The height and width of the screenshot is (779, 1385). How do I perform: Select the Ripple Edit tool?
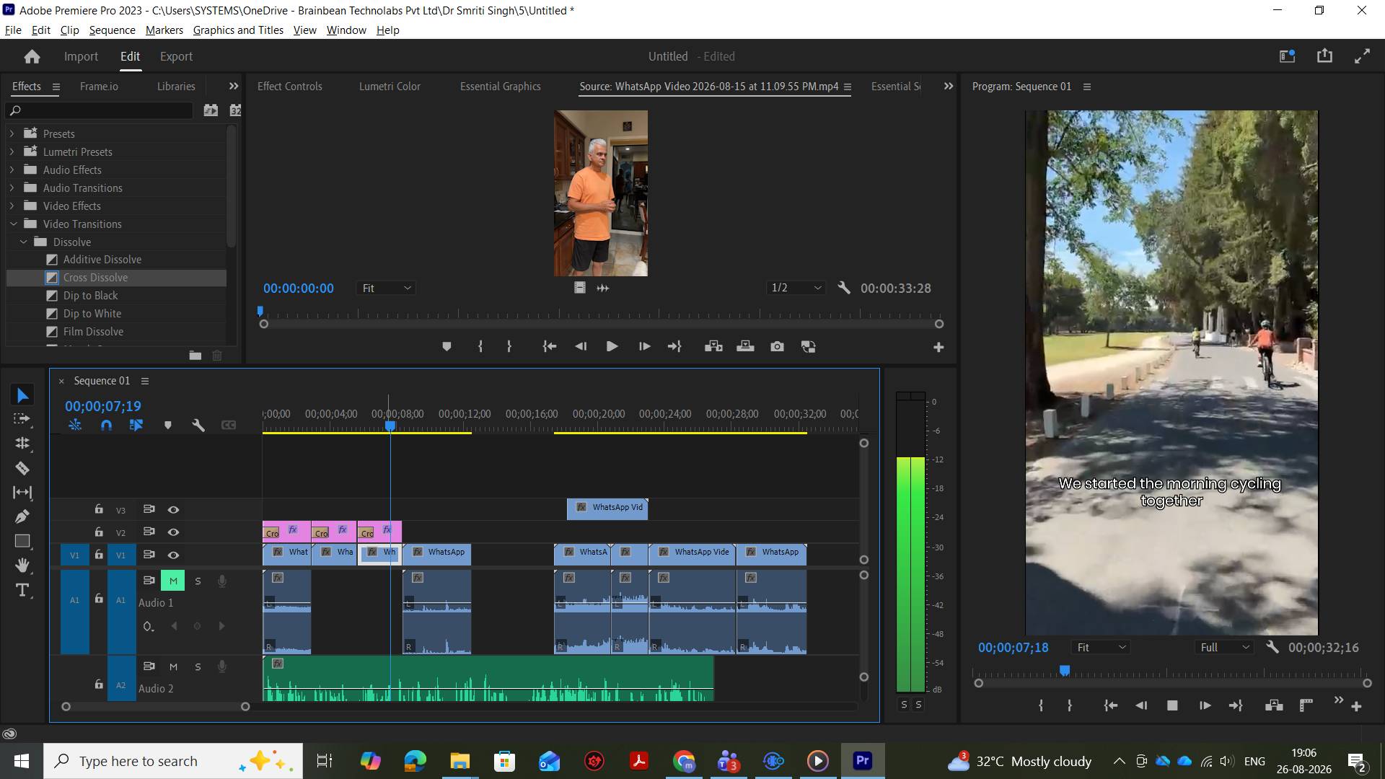click(22, 444)
